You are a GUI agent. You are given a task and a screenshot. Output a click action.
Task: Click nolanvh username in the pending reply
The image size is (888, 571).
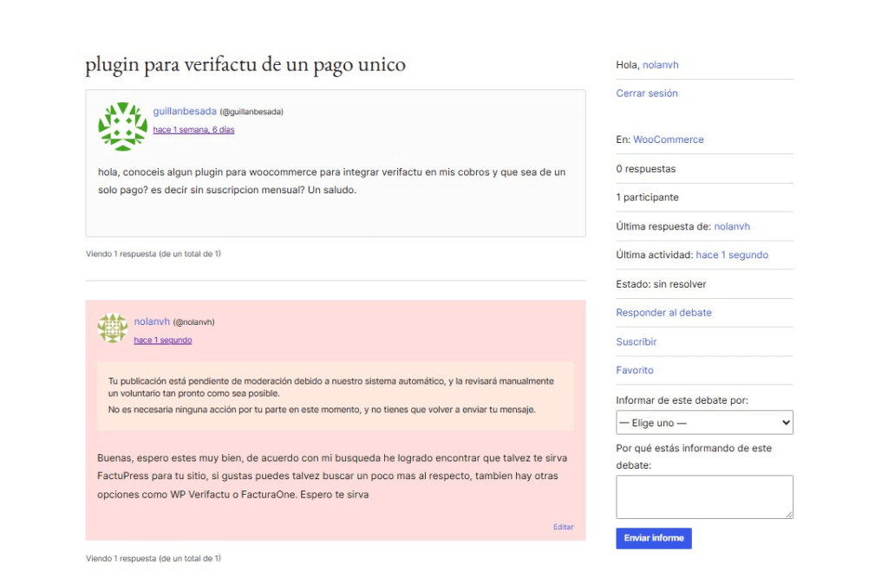pyautogui.click(x=152, y=321)
